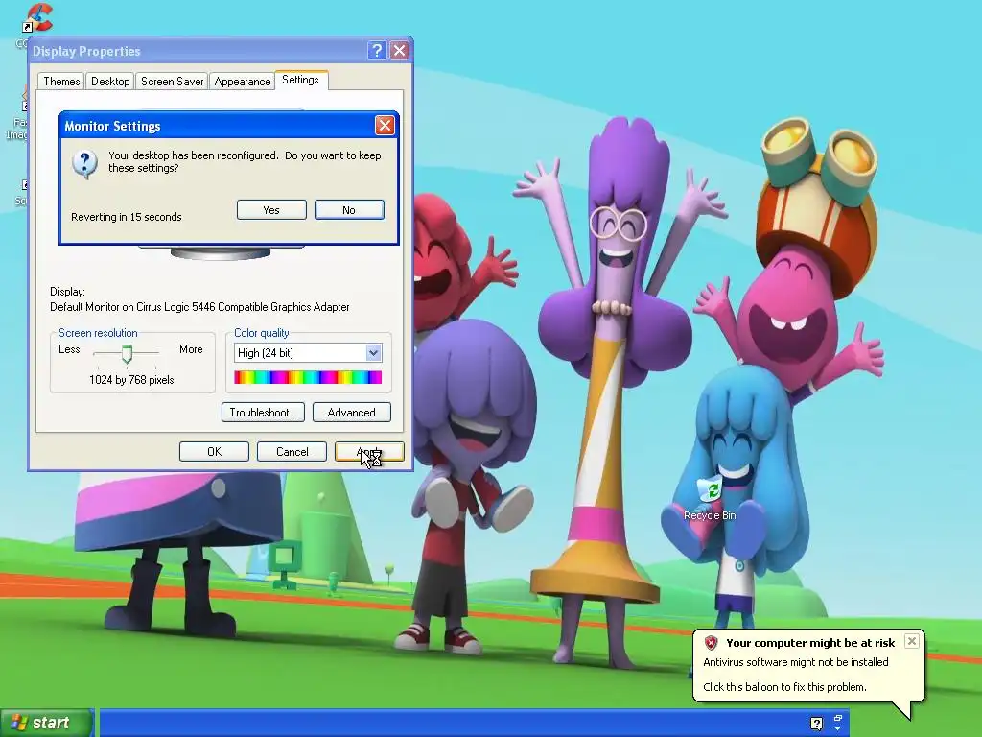Screen dimensions: 982x737
Task: Open the Recycle Bin desktop icon
Action: click(x=710, y=499)
